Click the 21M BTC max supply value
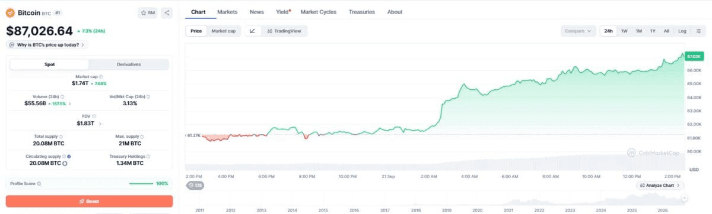This screenshot has height=214, width=712. click(x=129, y=144)
